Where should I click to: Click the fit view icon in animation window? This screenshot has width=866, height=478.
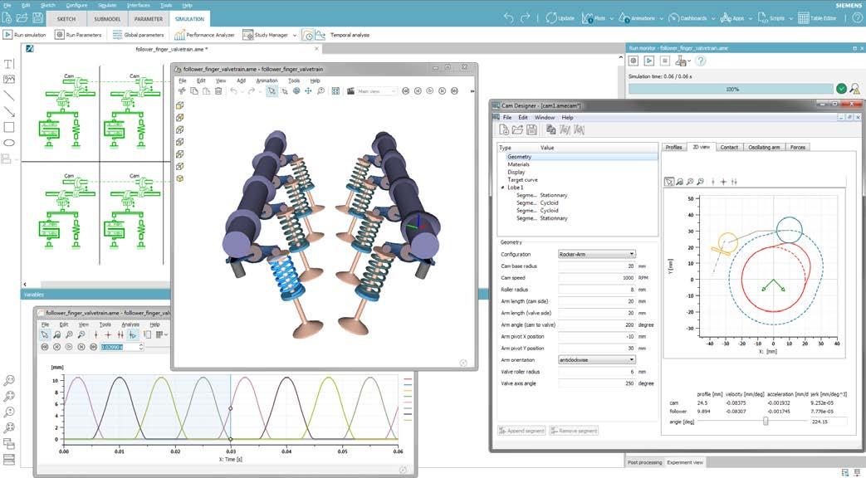coord(335,91)
